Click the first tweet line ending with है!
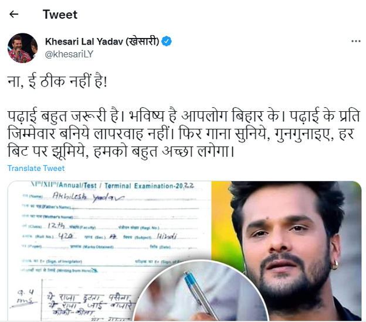This screenshot has height=322, width=366. (x=57, y=81)
